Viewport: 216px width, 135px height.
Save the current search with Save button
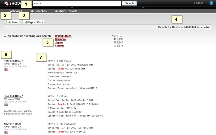coord(13,22)
